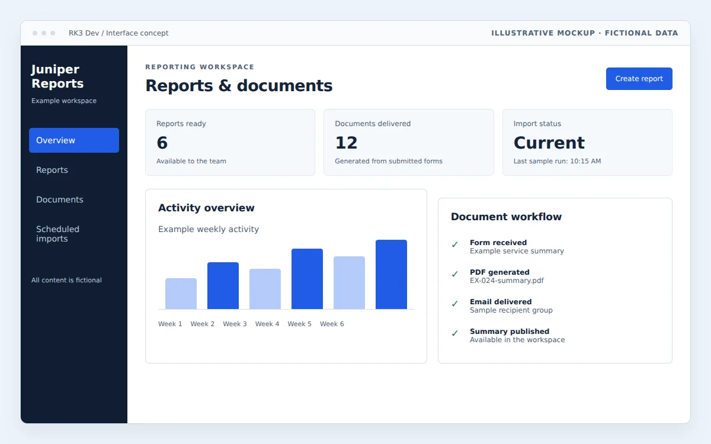Viewport: 711px width, 444px height.
Task: Click the Sample recipient group text
Action: [511, 310]
